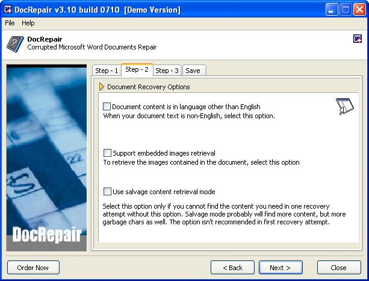Image resolution: width=369 pixels, height=281 pixels.
Task: Click 'Corrupted Microsoft Word Documents Repair' subtitle
Action: (92, 47)
